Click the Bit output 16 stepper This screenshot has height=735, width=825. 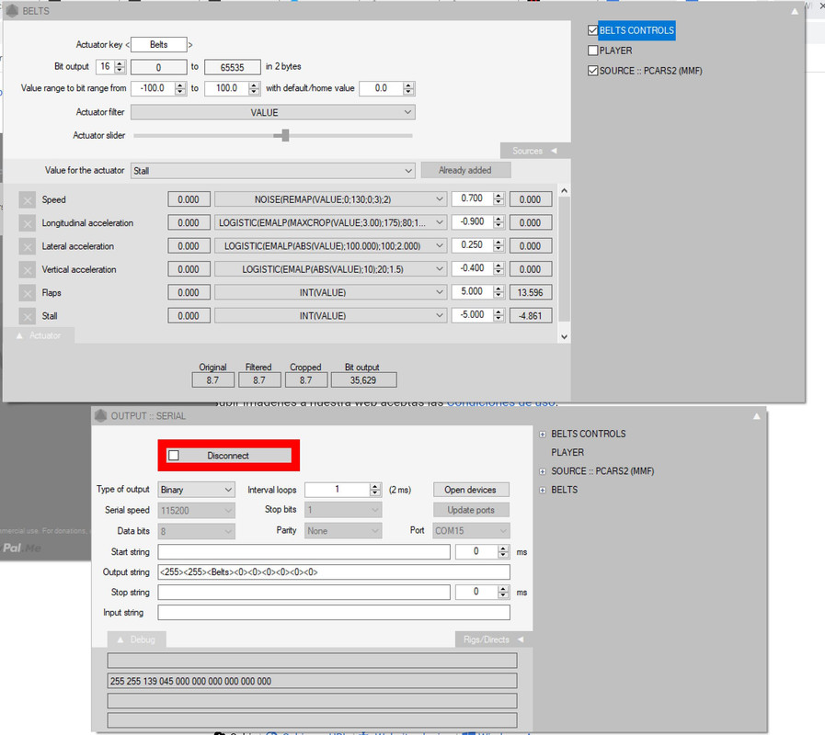coord(120,67)
